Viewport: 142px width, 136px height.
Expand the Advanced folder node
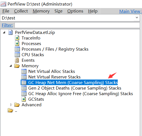tap(11, 105)
